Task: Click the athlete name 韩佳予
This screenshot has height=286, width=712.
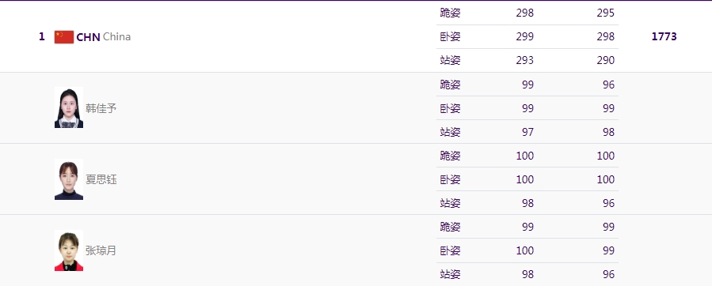Action: [x=101, y=108]
